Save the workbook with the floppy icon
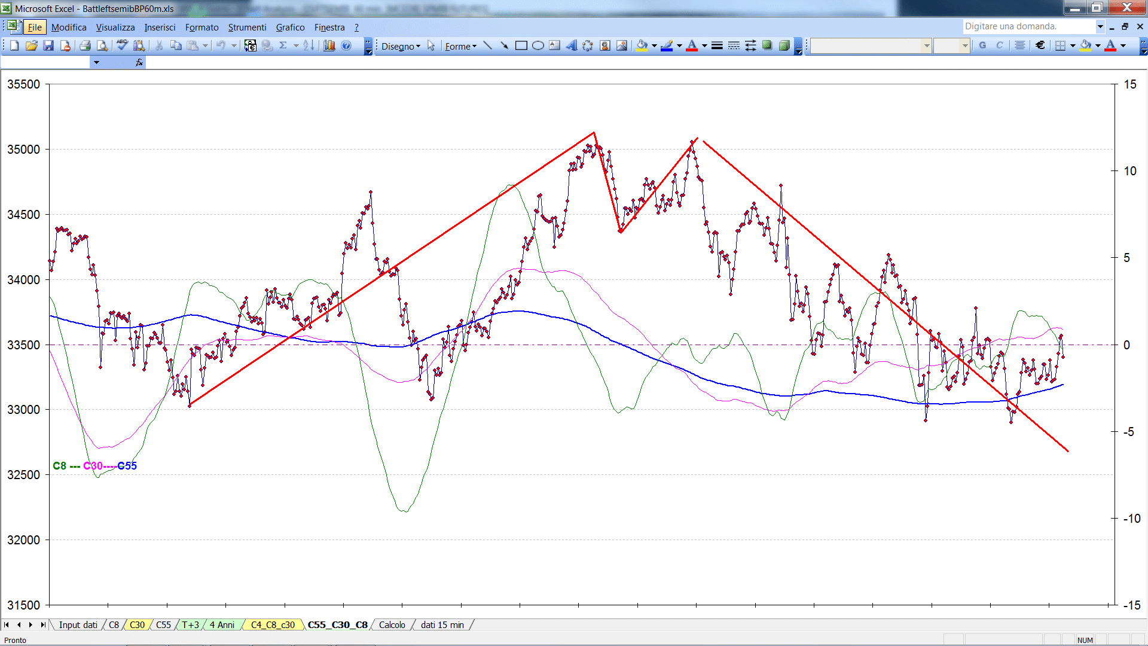Viewport: 1148px width, 646px height. click(x=48, y=45)
